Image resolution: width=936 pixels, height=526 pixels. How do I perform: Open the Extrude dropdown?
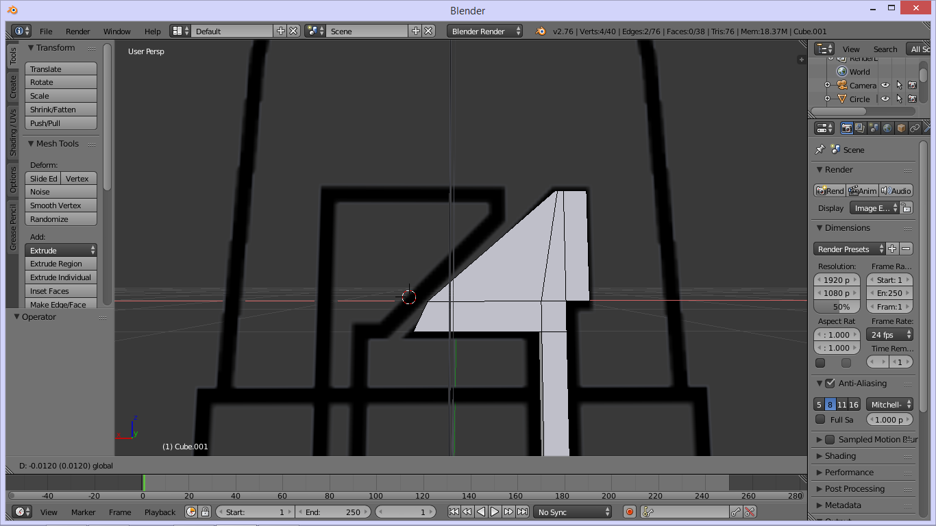[61, 250]
